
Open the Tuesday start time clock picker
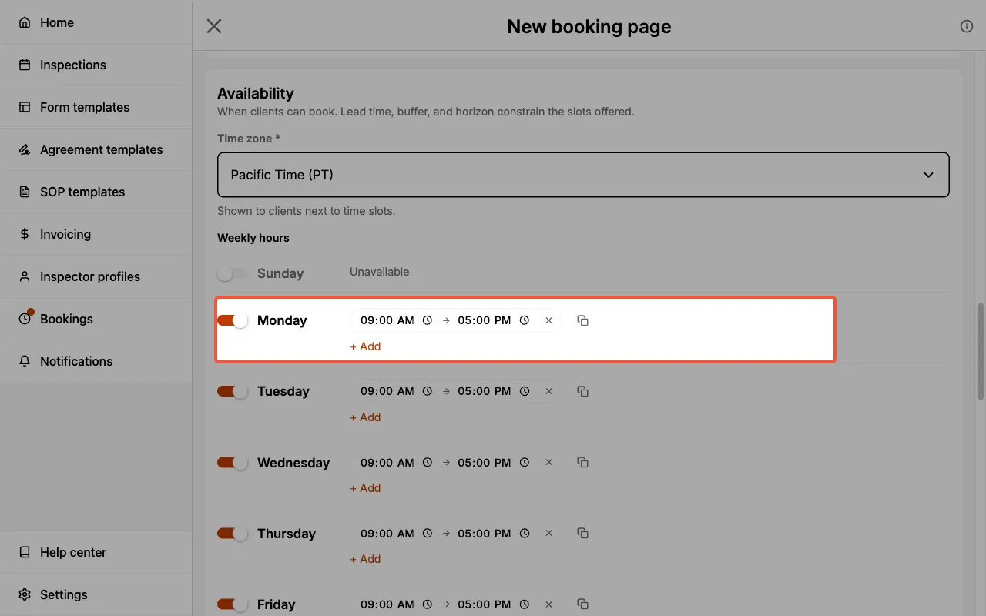(428, 391)
